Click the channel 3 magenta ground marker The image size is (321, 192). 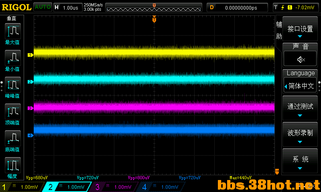(30, 108)
